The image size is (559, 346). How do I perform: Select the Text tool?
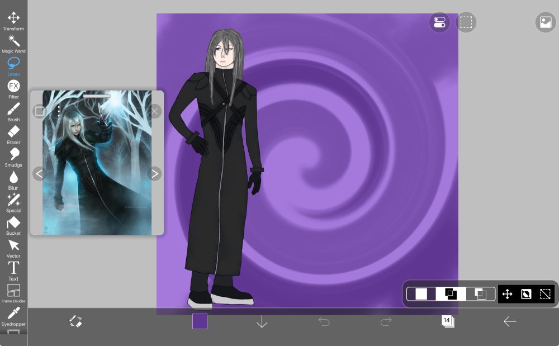point(13,272)
